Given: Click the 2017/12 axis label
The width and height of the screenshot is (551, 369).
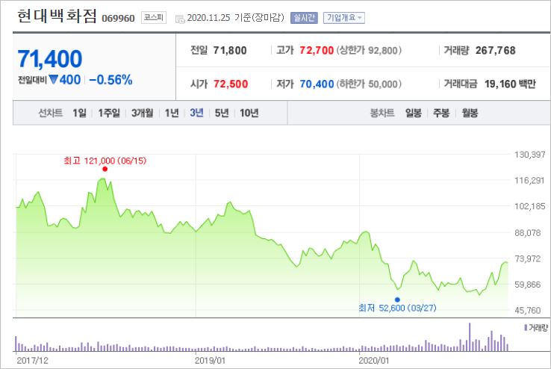Looking at the screenshot, I should (33, 361).
